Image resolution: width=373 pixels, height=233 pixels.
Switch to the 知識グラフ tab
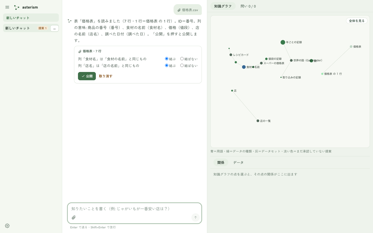(x=223, y=6)
